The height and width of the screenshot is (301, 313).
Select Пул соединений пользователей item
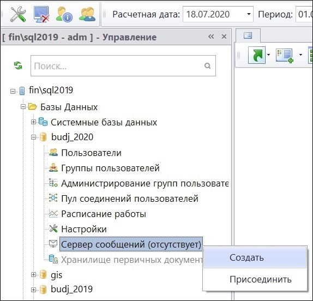[x=130, y=198]
